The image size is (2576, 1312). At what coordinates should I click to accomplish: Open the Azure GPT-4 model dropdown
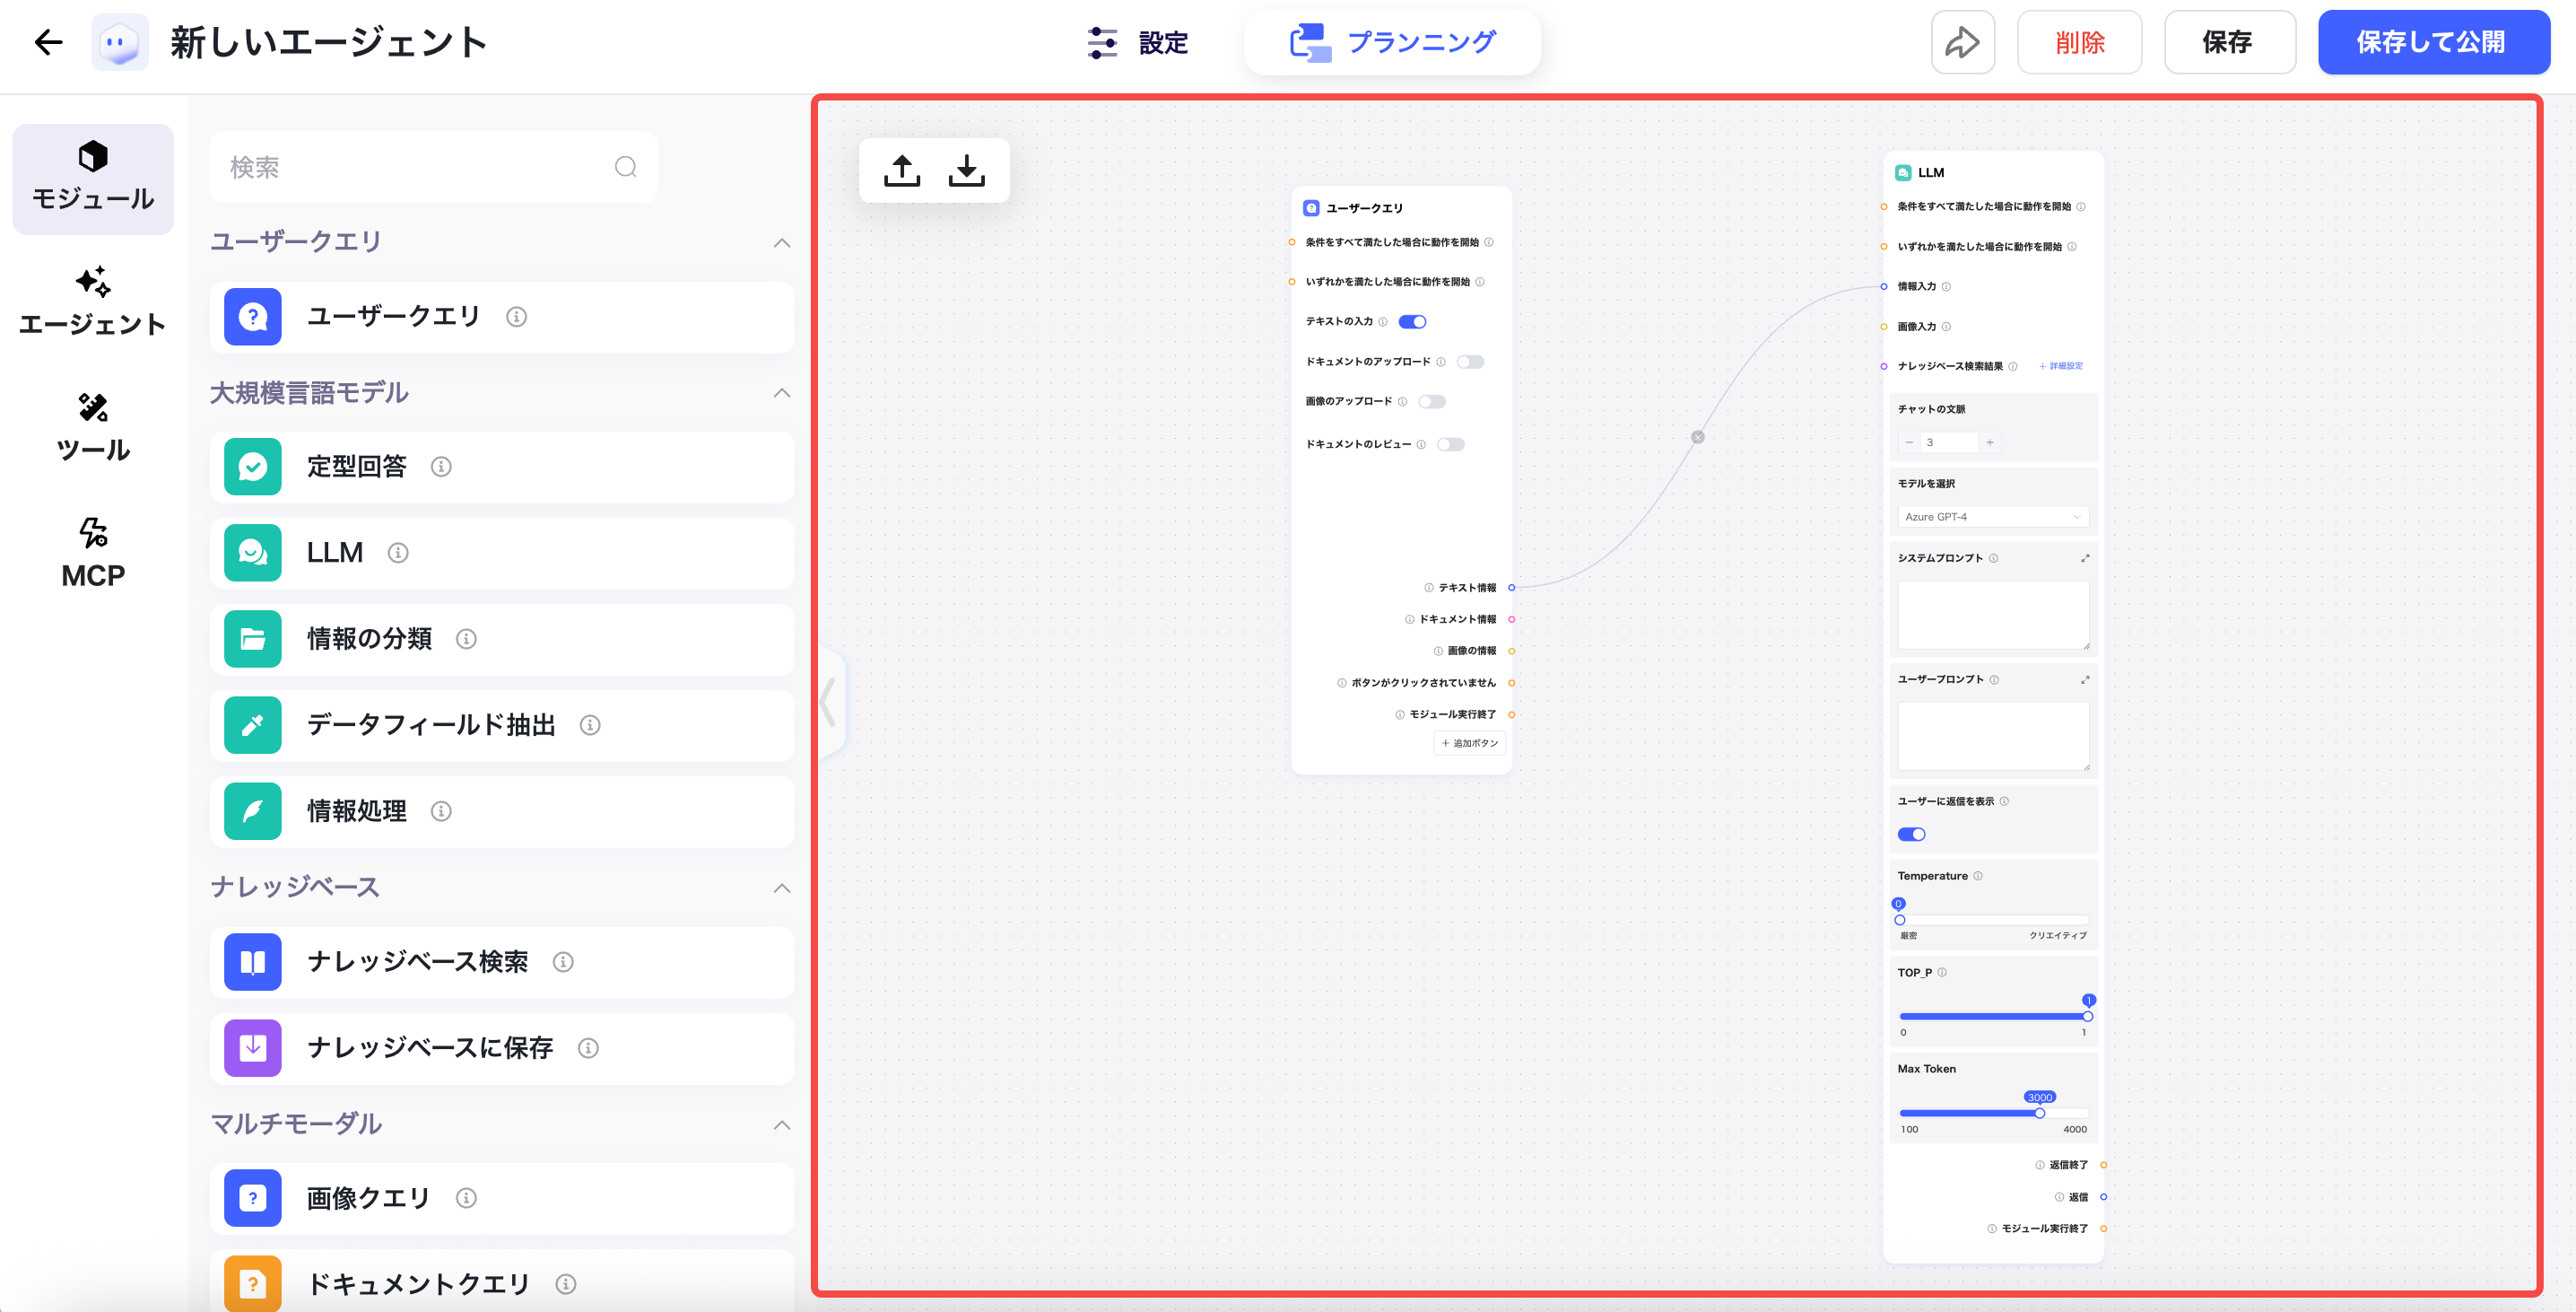(x=1992, y=516)
